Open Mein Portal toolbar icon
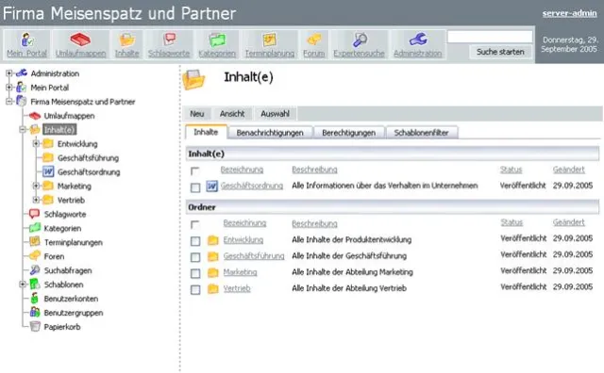The image size is (604, 373). [x=27, y=40]
